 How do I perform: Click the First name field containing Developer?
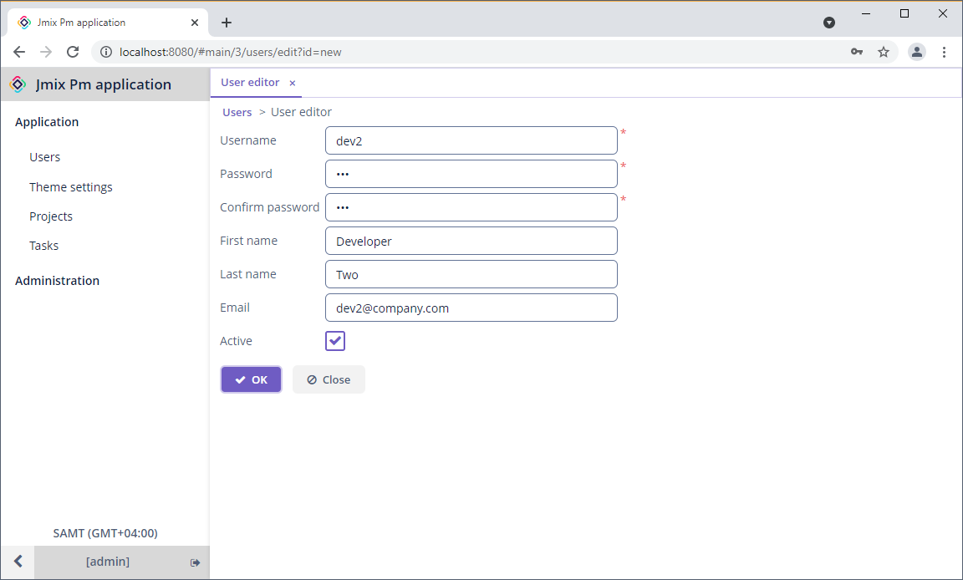point(471,241)
